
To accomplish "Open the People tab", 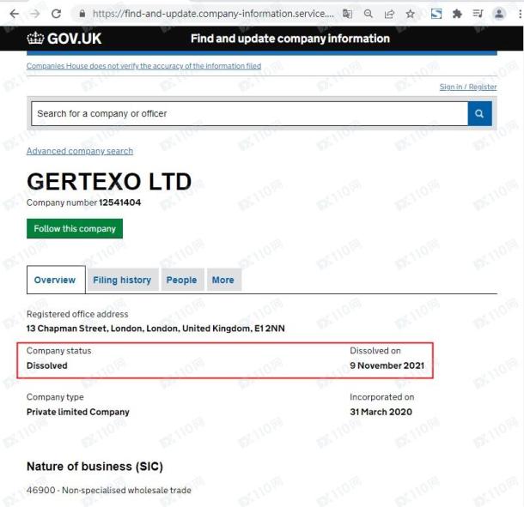I will click(181, 280).
